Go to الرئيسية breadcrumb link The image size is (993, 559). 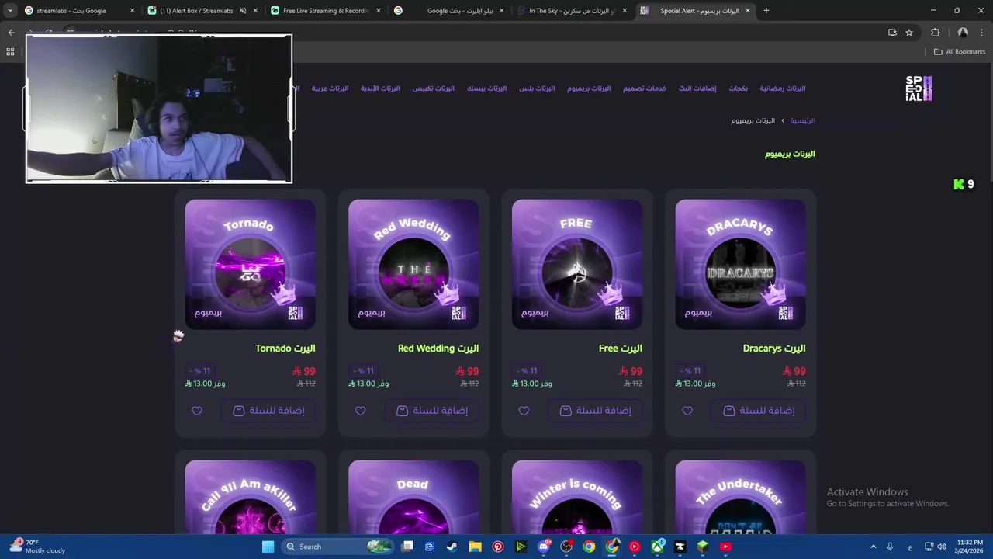pos(802,120)
